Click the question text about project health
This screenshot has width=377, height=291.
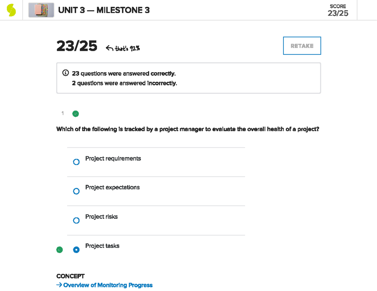188,129
